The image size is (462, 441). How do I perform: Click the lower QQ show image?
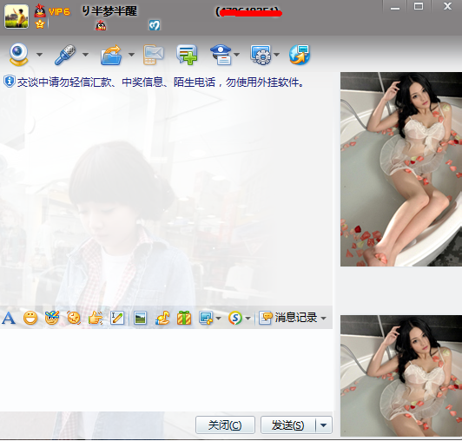pyautogui.click(x=401, y=376)
